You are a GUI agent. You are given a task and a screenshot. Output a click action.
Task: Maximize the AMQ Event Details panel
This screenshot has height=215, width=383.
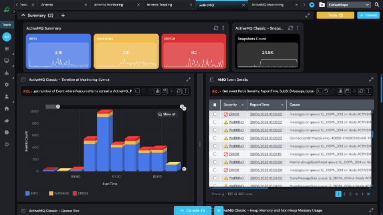click(371, 79)
